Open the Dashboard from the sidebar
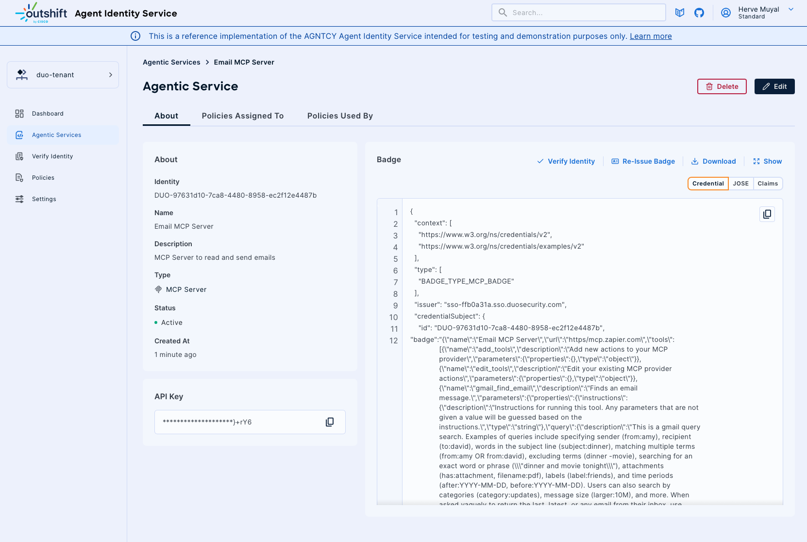The image size is (807, 542). 47,113
